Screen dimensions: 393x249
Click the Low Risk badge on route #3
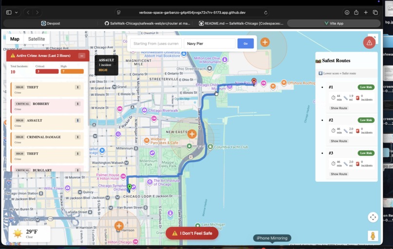coord(366,153)
